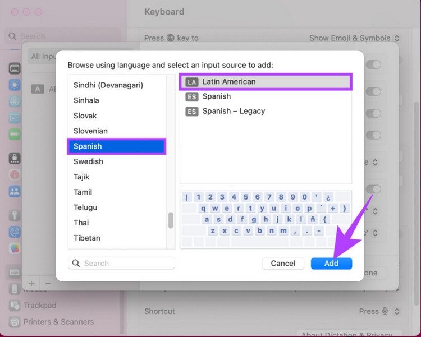Screen dimensions: 421x337
Task: Choose Swedish in the language list
Action: coord(117,162)
